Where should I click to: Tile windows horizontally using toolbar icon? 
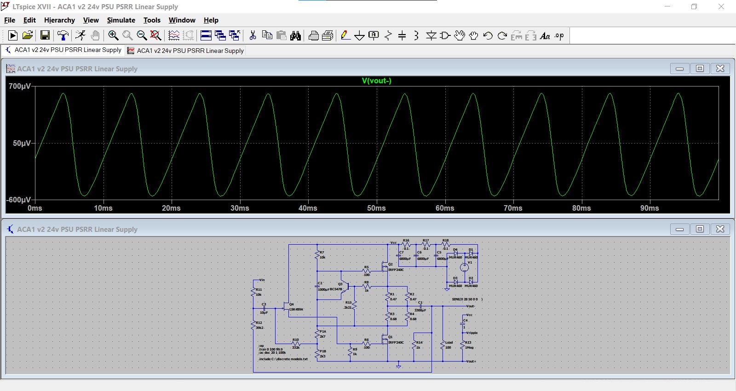(x=206, y=35)
